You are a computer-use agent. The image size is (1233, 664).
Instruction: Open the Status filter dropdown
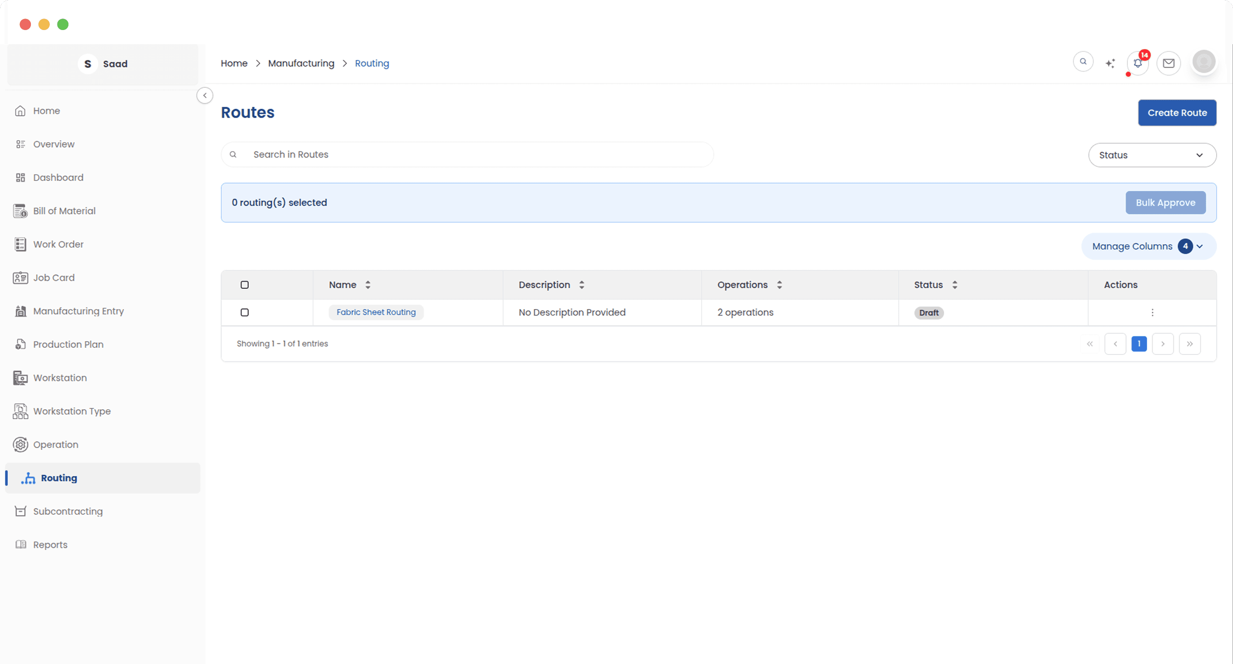[1152, 155]
